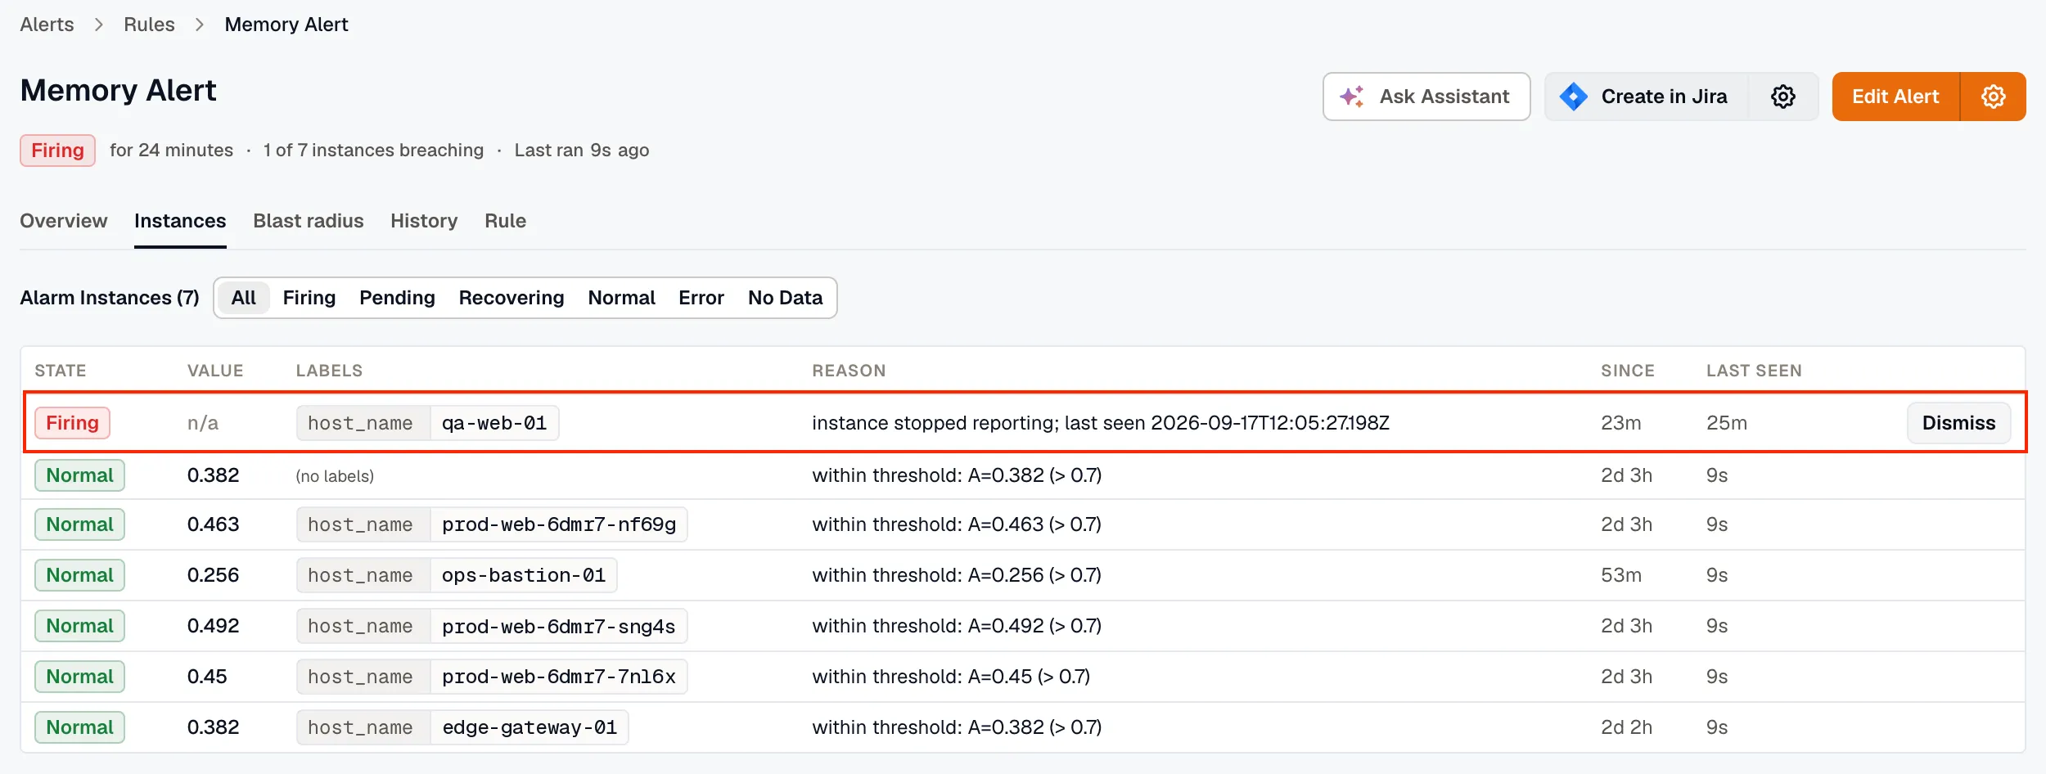This screenshot has height=774, width=2046.
Task: Go to Alerts breadcrumb
Action: coord(47,25)
